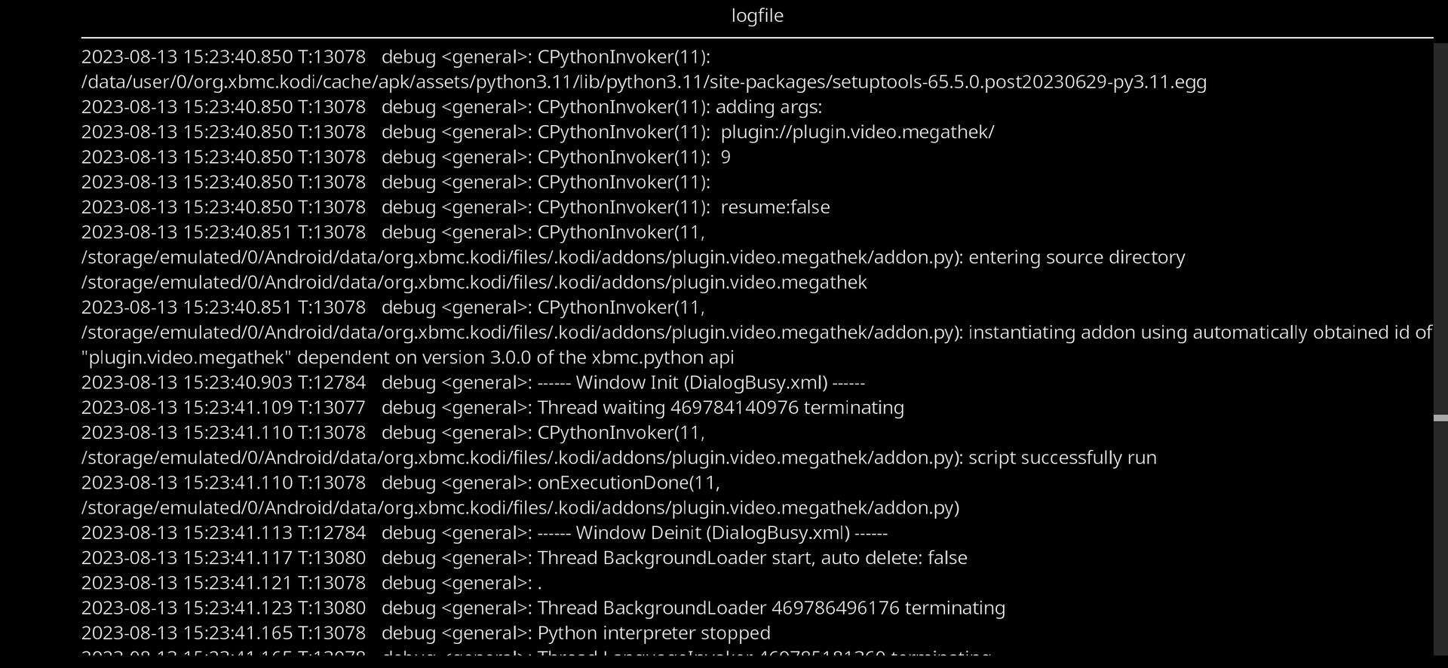Screen dimensions: 1448x668
Task: Click the 'BackgroundLoader start, auto delete: false' line
Action: 524,558
